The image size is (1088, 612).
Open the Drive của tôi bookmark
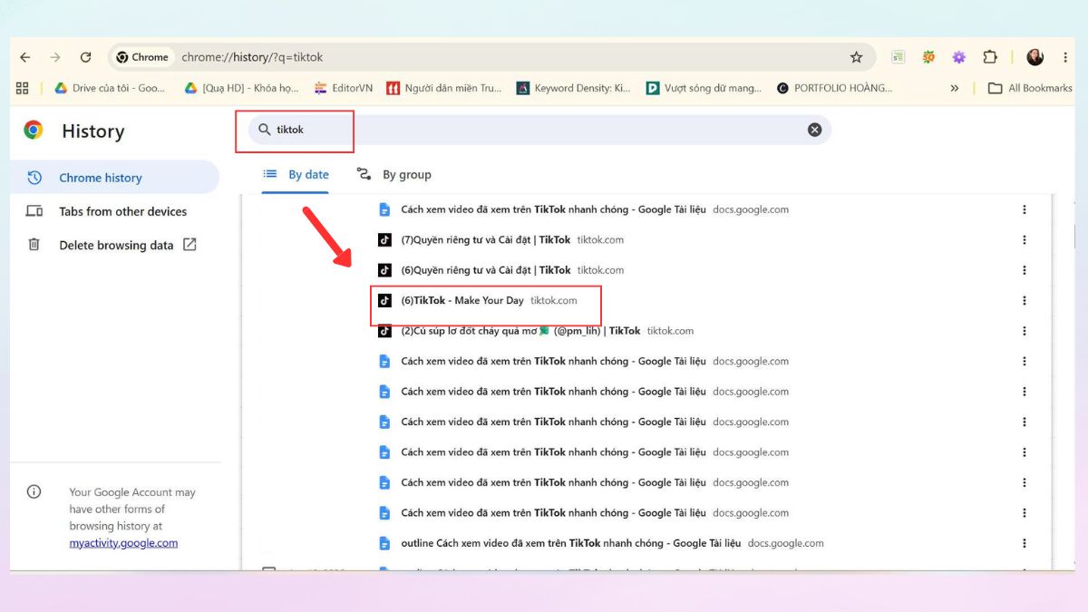point(110,88)
